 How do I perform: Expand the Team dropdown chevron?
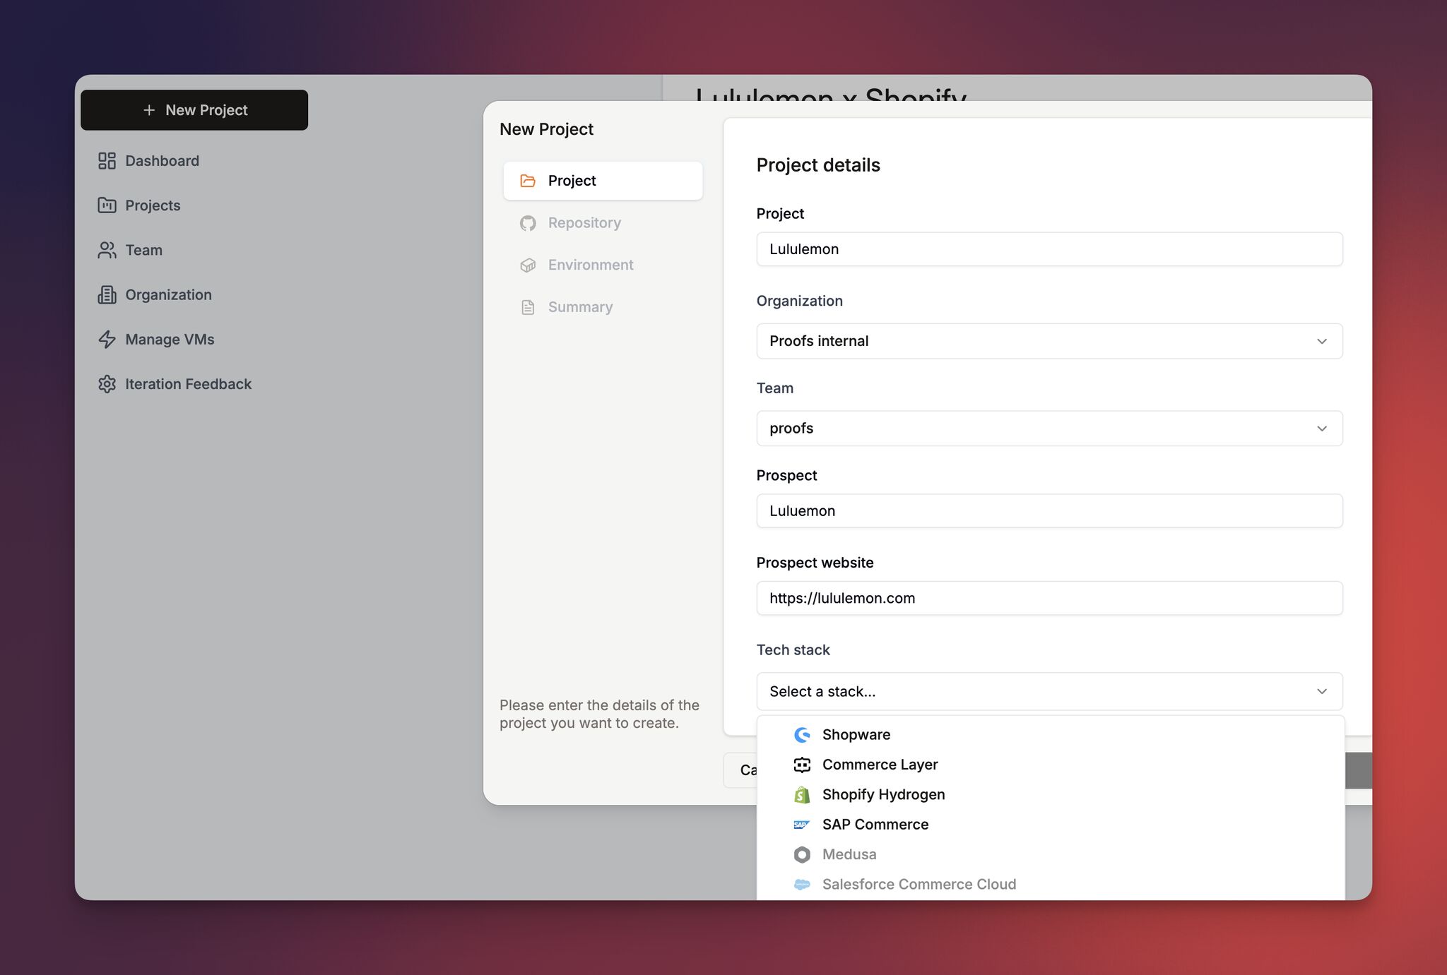(1321, 429)
